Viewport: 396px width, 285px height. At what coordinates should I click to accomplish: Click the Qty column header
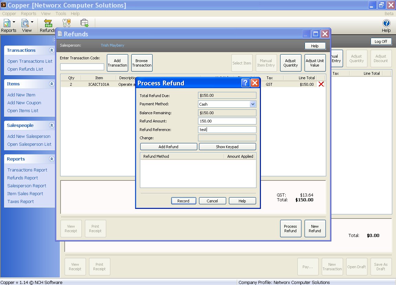point(71,78)
